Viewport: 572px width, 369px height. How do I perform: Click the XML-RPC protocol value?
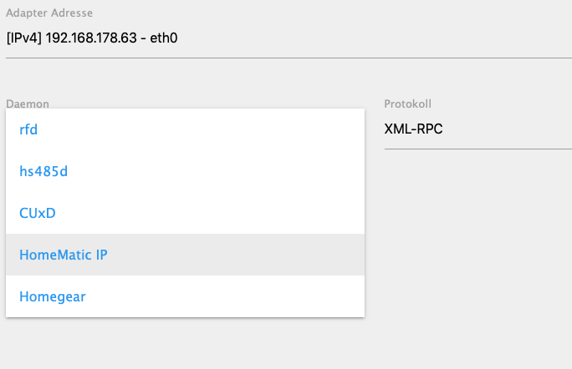point(413,129)
